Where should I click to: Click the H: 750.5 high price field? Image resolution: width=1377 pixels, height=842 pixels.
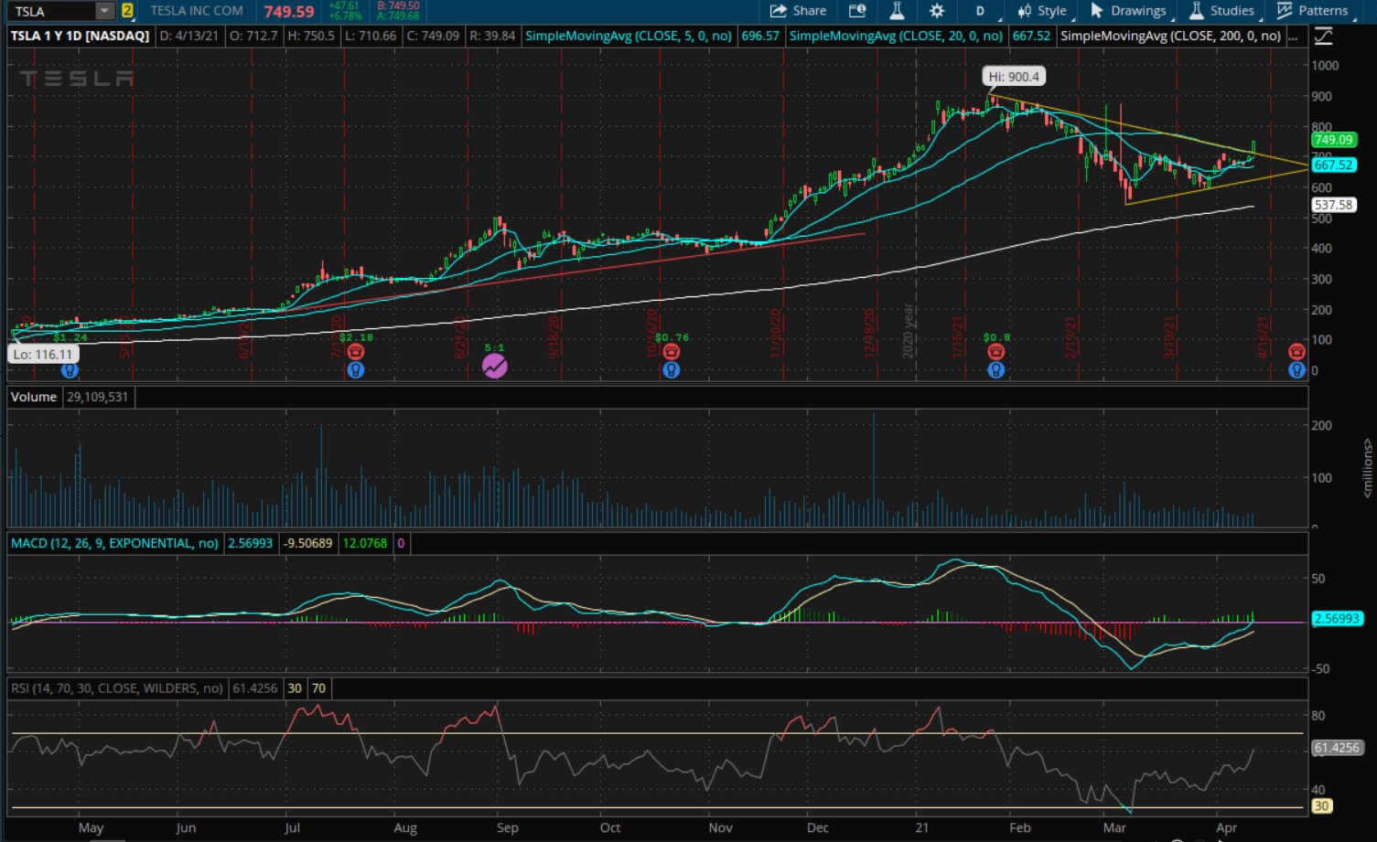click(311, 36)
